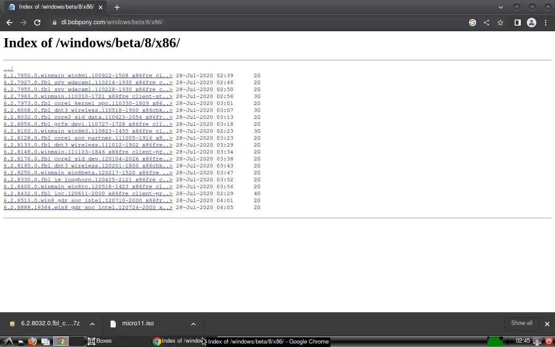Click the forward navigation arrow

click(x=23, y=23)
